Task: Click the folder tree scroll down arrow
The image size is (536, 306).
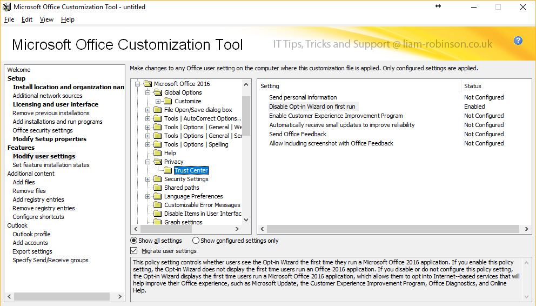Action: [x=246, y=220]
